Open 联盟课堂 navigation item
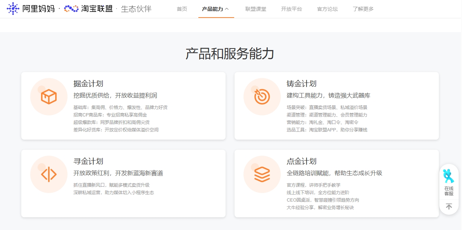 click(x=256, y=9)
